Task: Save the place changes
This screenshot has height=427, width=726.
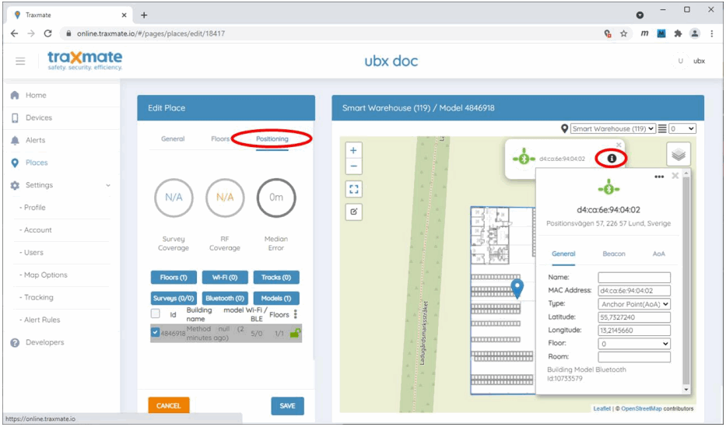Action: tap(288, 406)
